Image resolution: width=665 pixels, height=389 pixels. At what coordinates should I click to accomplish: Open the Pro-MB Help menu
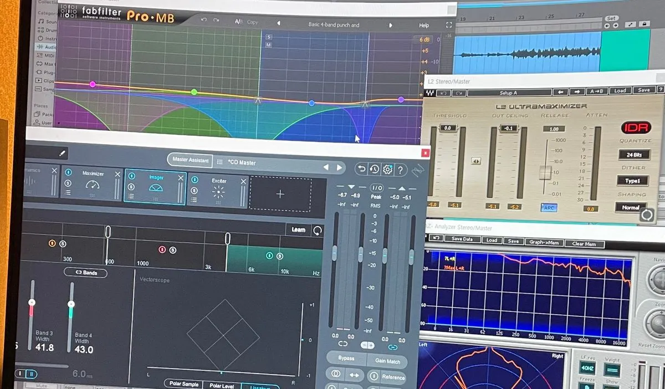424,25
